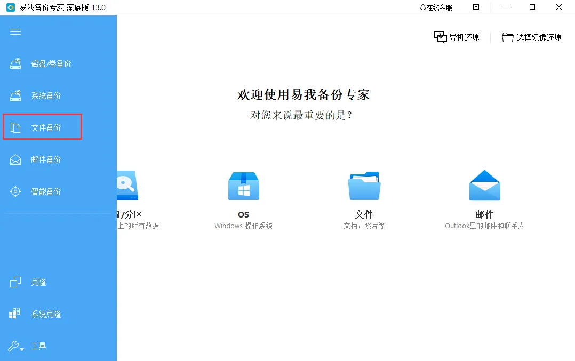
Task: Click the OS Windows system box icon
Action: 243,186
